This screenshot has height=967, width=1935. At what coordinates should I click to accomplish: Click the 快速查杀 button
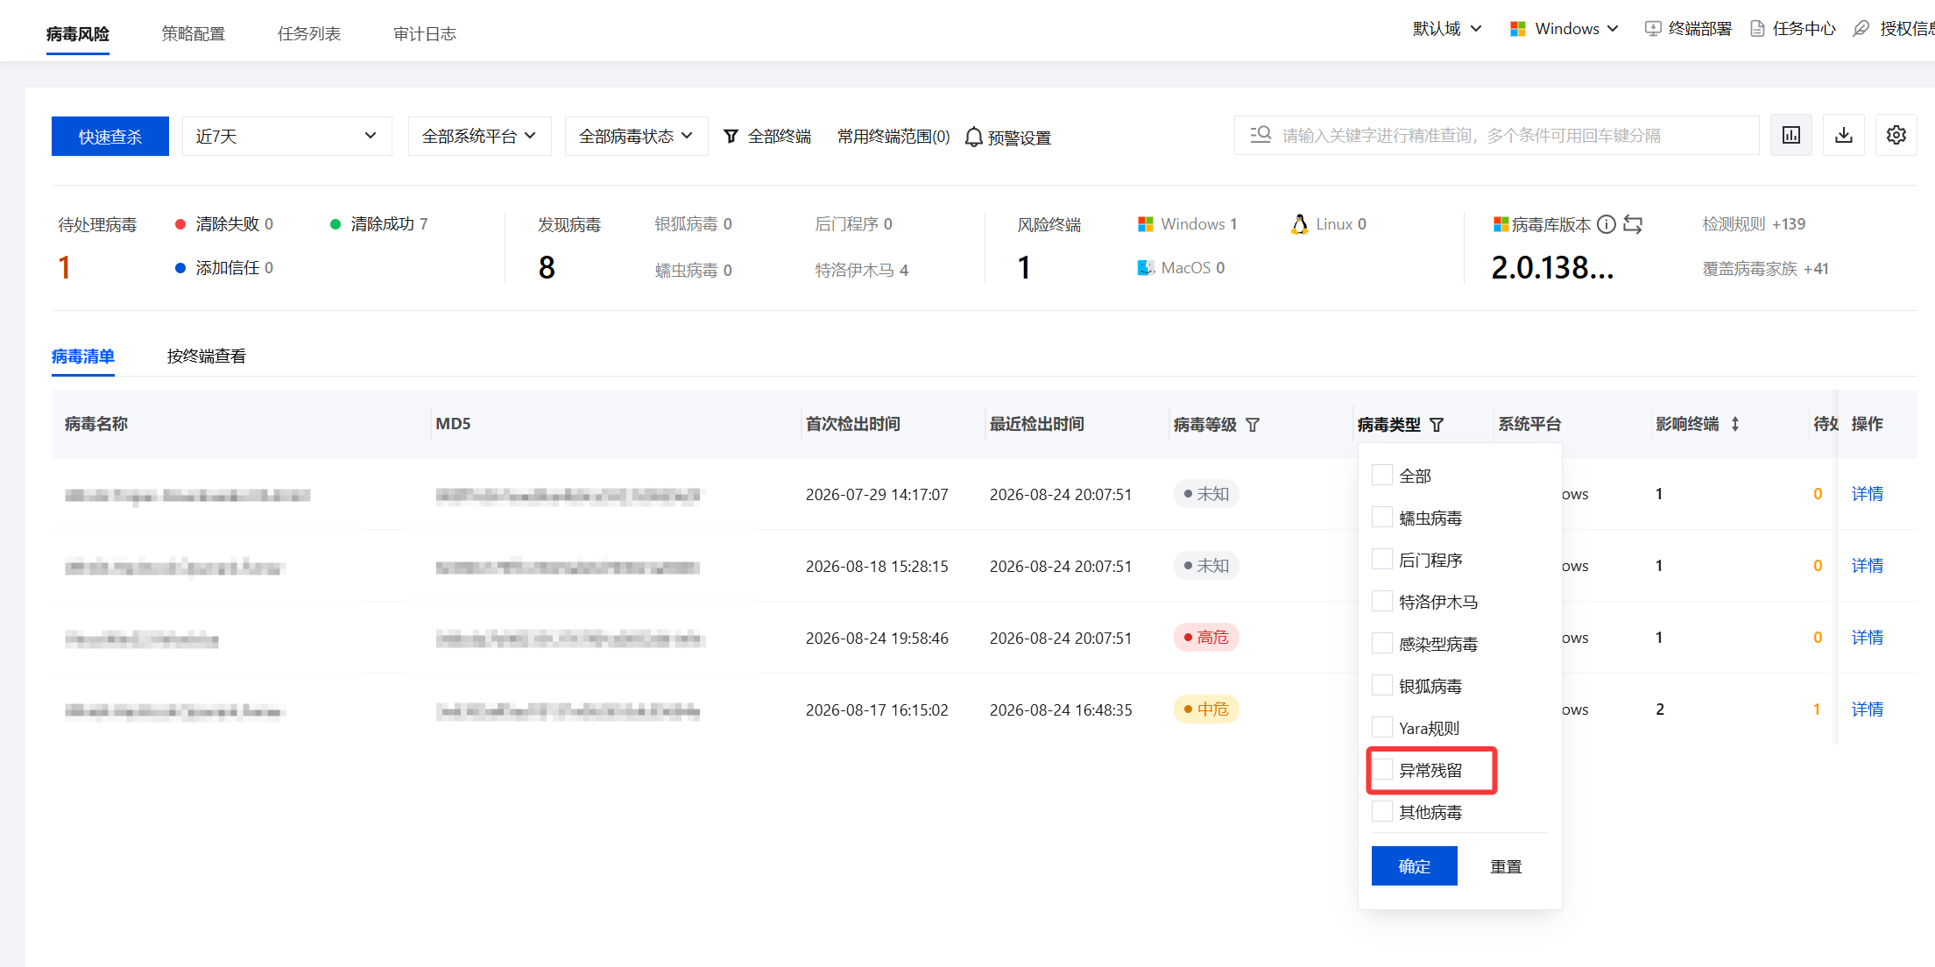click(x=110, y=136)
